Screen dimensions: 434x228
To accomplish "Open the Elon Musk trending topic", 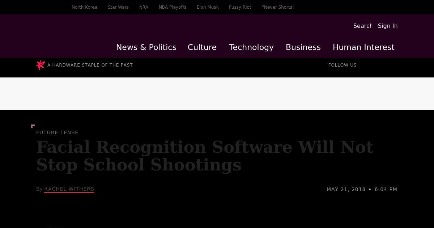I will point(208,7).
